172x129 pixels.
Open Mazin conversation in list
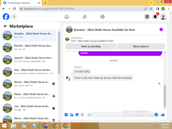(29, 96)
